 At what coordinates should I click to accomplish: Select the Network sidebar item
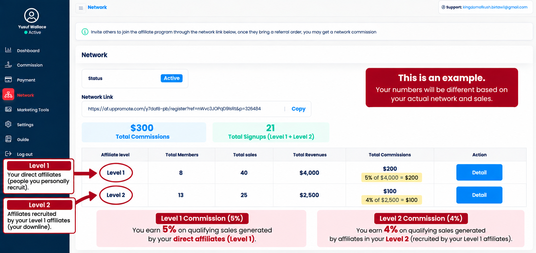click(26, 95)
